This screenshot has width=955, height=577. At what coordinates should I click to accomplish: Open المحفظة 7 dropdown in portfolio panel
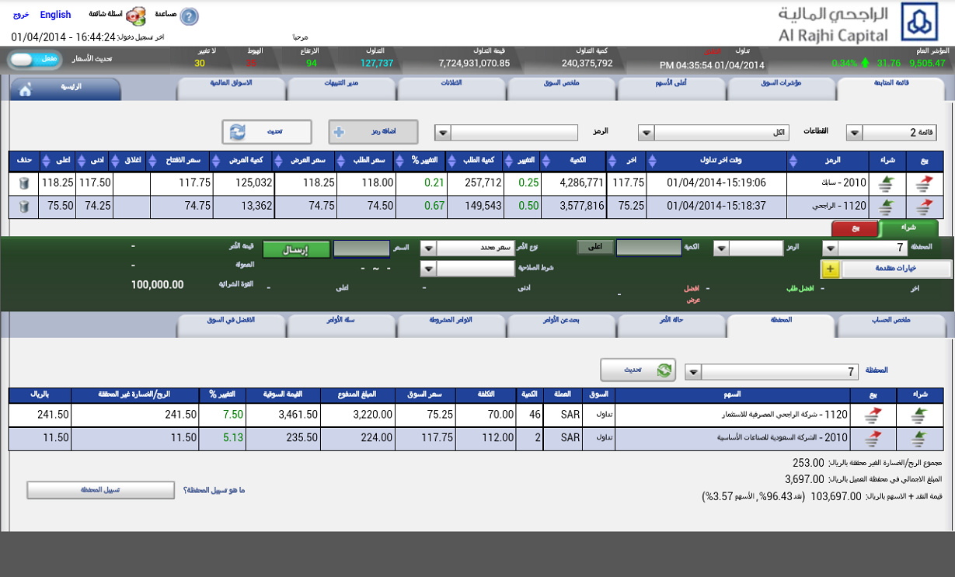[693, 372]
